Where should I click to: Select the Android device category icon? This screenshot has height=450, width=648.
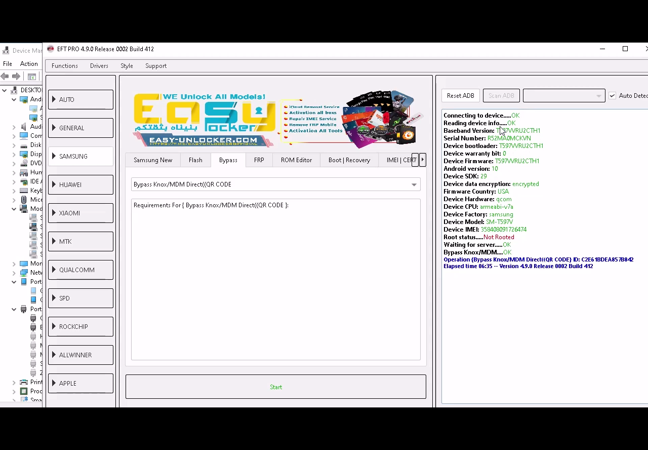pyautogui.click(x=24, y=99)
